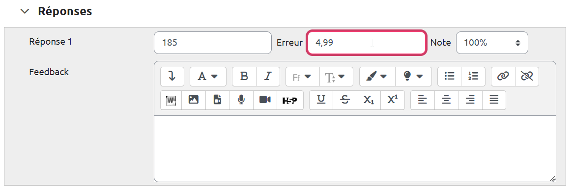Apply subscript formatting
Viewport: 572px width, 190px height.
pyautogui.click(x=369, y=100)
